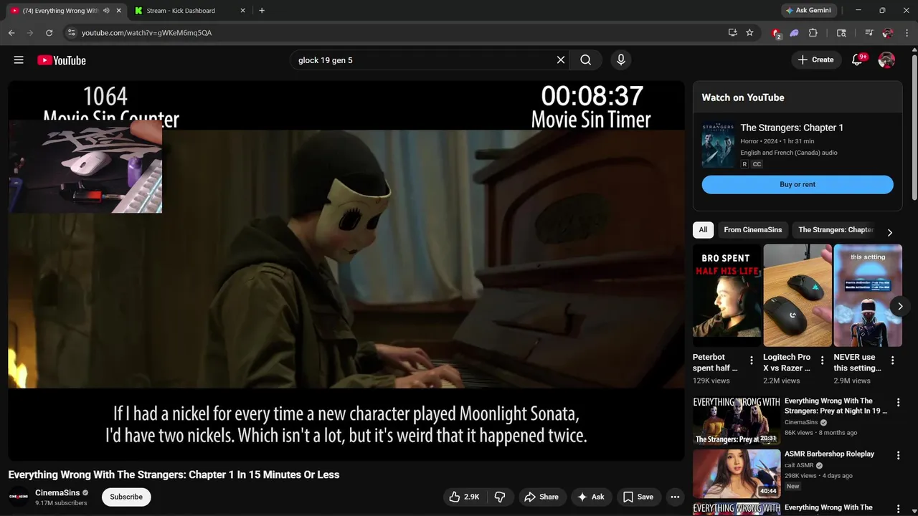Screen dimensions: 918x516
Task: Click the Create button
Action: (x=815, y=60)
